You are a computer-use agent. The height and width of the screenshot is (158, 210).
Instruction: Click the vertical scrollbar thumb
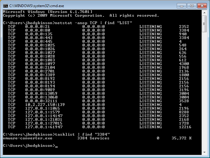[204, 23]
